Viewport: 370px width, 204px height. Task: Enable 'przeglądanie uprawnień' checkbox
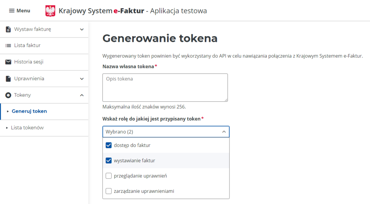pyautogui.click(x=108, y=176)
